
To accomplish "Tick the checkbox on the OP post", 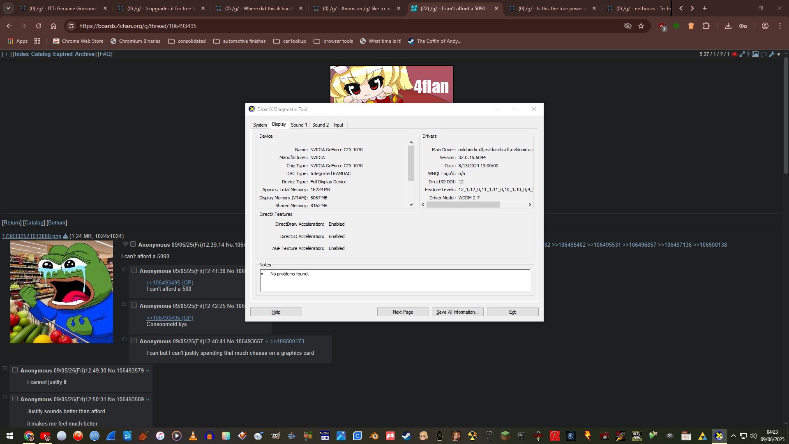I will pyautogui.click(x=133, y=244).
